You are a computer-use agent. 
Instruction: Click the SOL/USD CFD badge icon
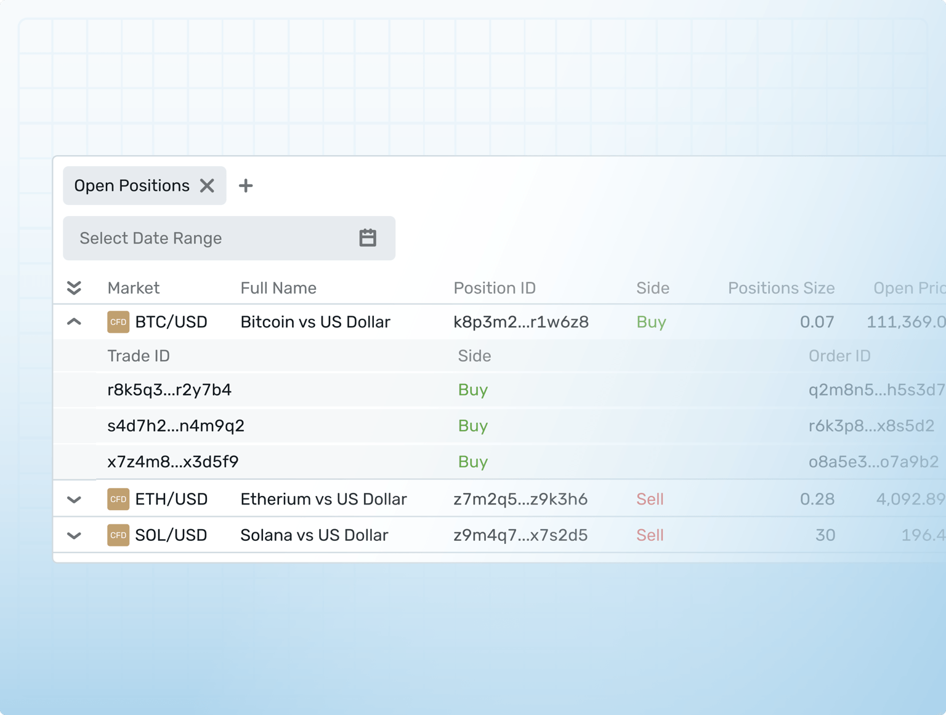118,535
